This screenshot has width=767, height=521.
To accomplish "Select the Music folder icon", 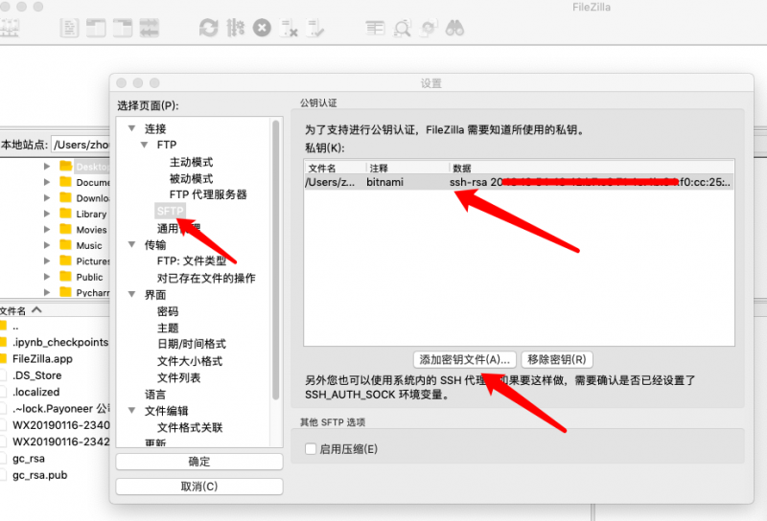I will pyautogui.click(x=65, y=245).
